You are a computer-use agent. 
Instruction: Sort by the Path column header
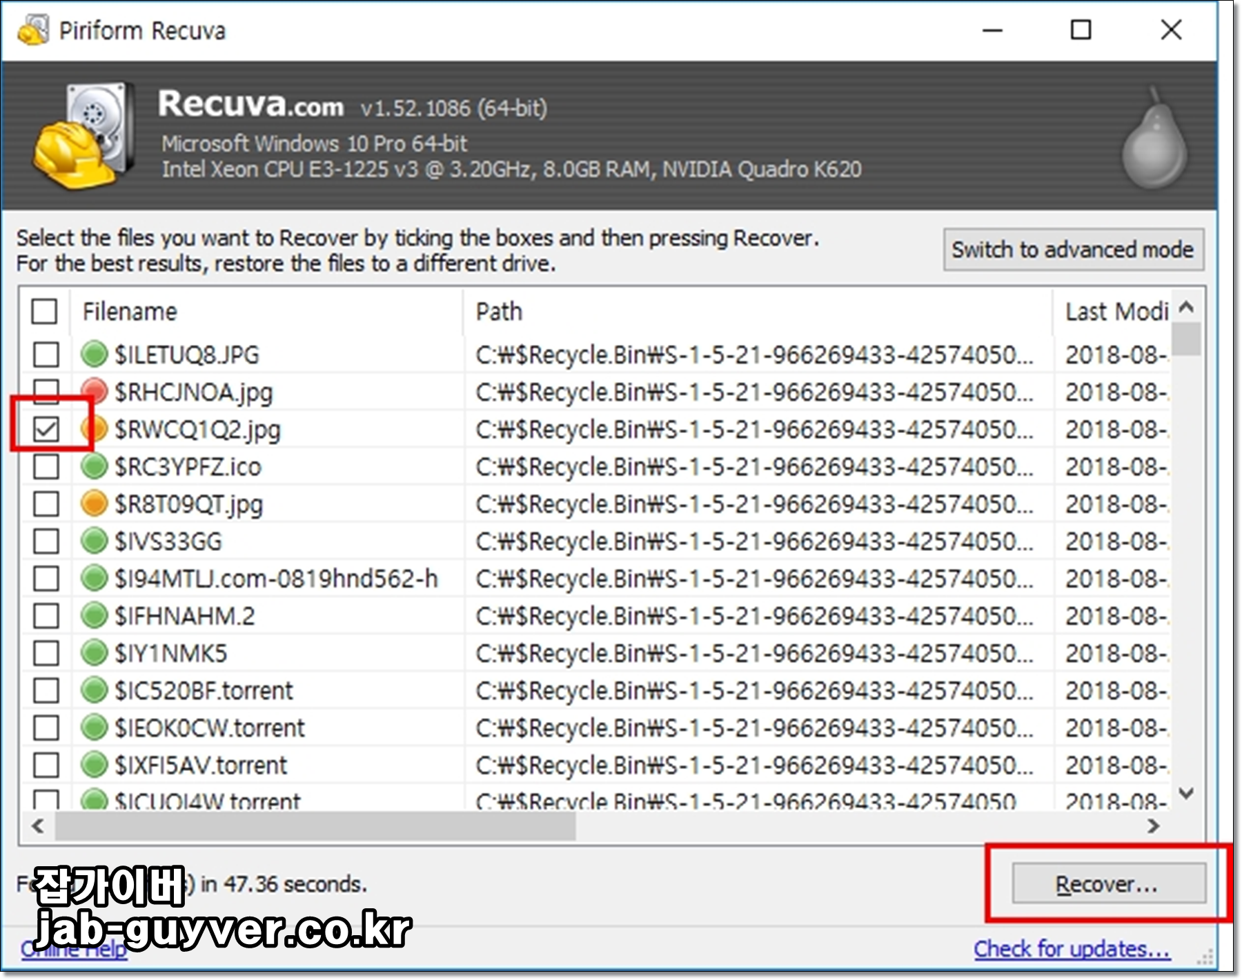pyautogui.click(x=758, y=312)
